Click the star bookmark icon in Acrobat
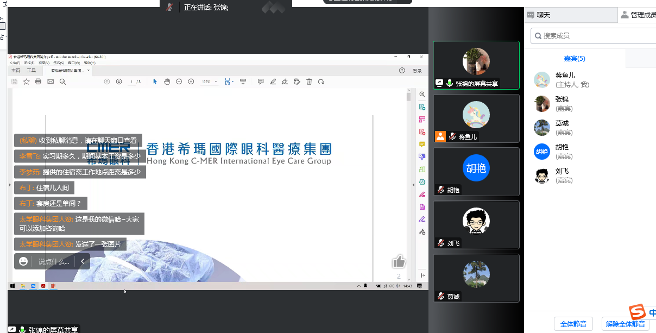This screenshot has width=656, height=333. click(26, 81)
